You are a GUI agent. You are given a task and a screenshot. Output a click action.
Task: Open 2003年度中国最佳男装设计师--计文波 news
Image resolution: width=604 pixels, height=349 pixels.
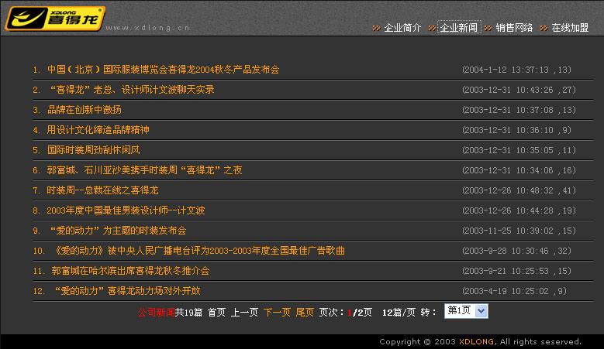point(126,210)
